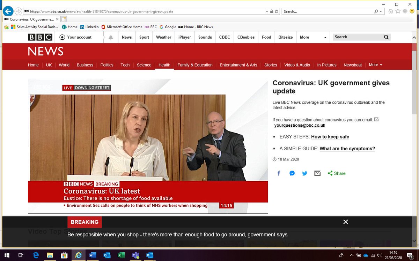Share the article on Facebook
Viewport: 419px width, 261px height.
pos(279,173)
